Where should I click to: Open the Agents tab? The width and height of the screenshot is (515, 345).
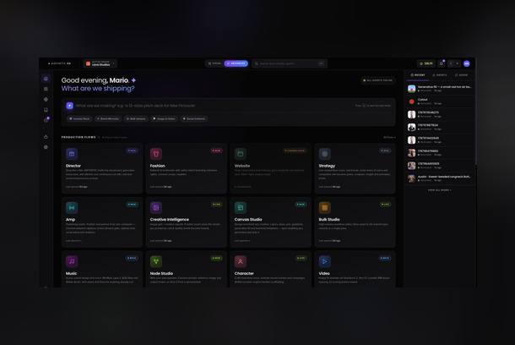tap(440, 75)
